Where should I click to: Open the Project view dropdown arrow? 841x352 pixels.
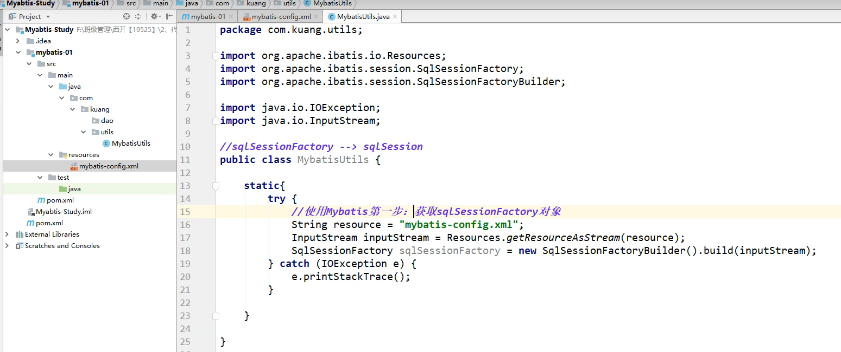(48, 17)
